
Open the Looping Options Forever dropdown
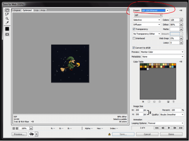166,123
